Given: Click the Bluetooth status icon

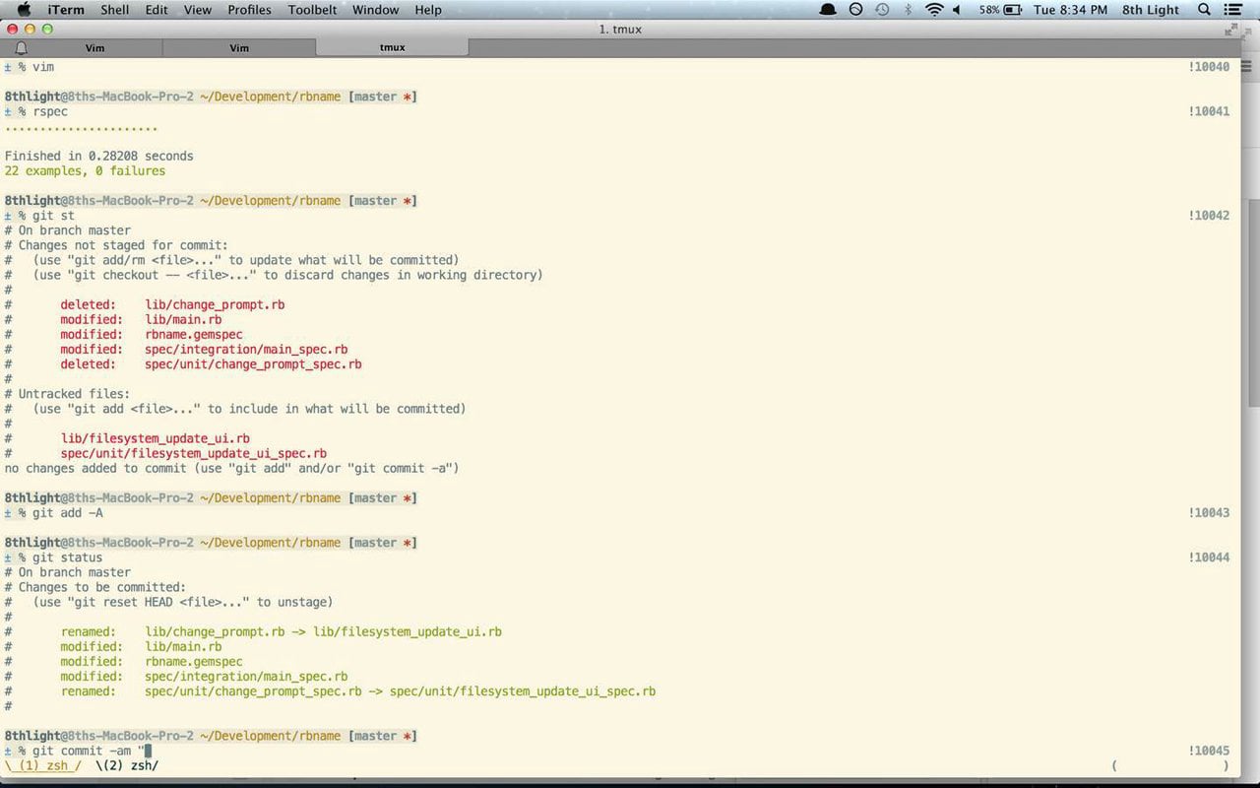Looking at the screenshot, I should point(909,10).
